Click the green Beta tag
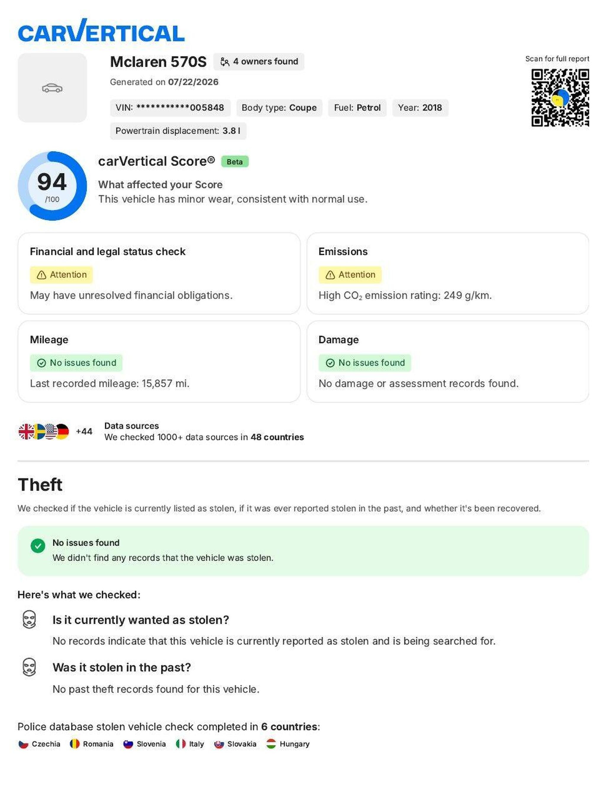The image size is (606, 809). pos(235,162)
